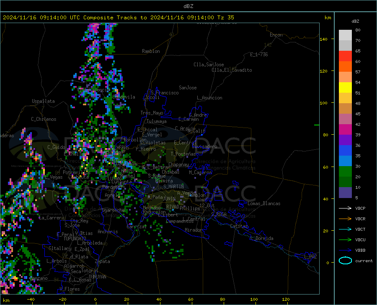This screenshot has height=305, width=377.
Task: Click the 'Ramblon' label near the map top
Action: click(x=151, y=51)
